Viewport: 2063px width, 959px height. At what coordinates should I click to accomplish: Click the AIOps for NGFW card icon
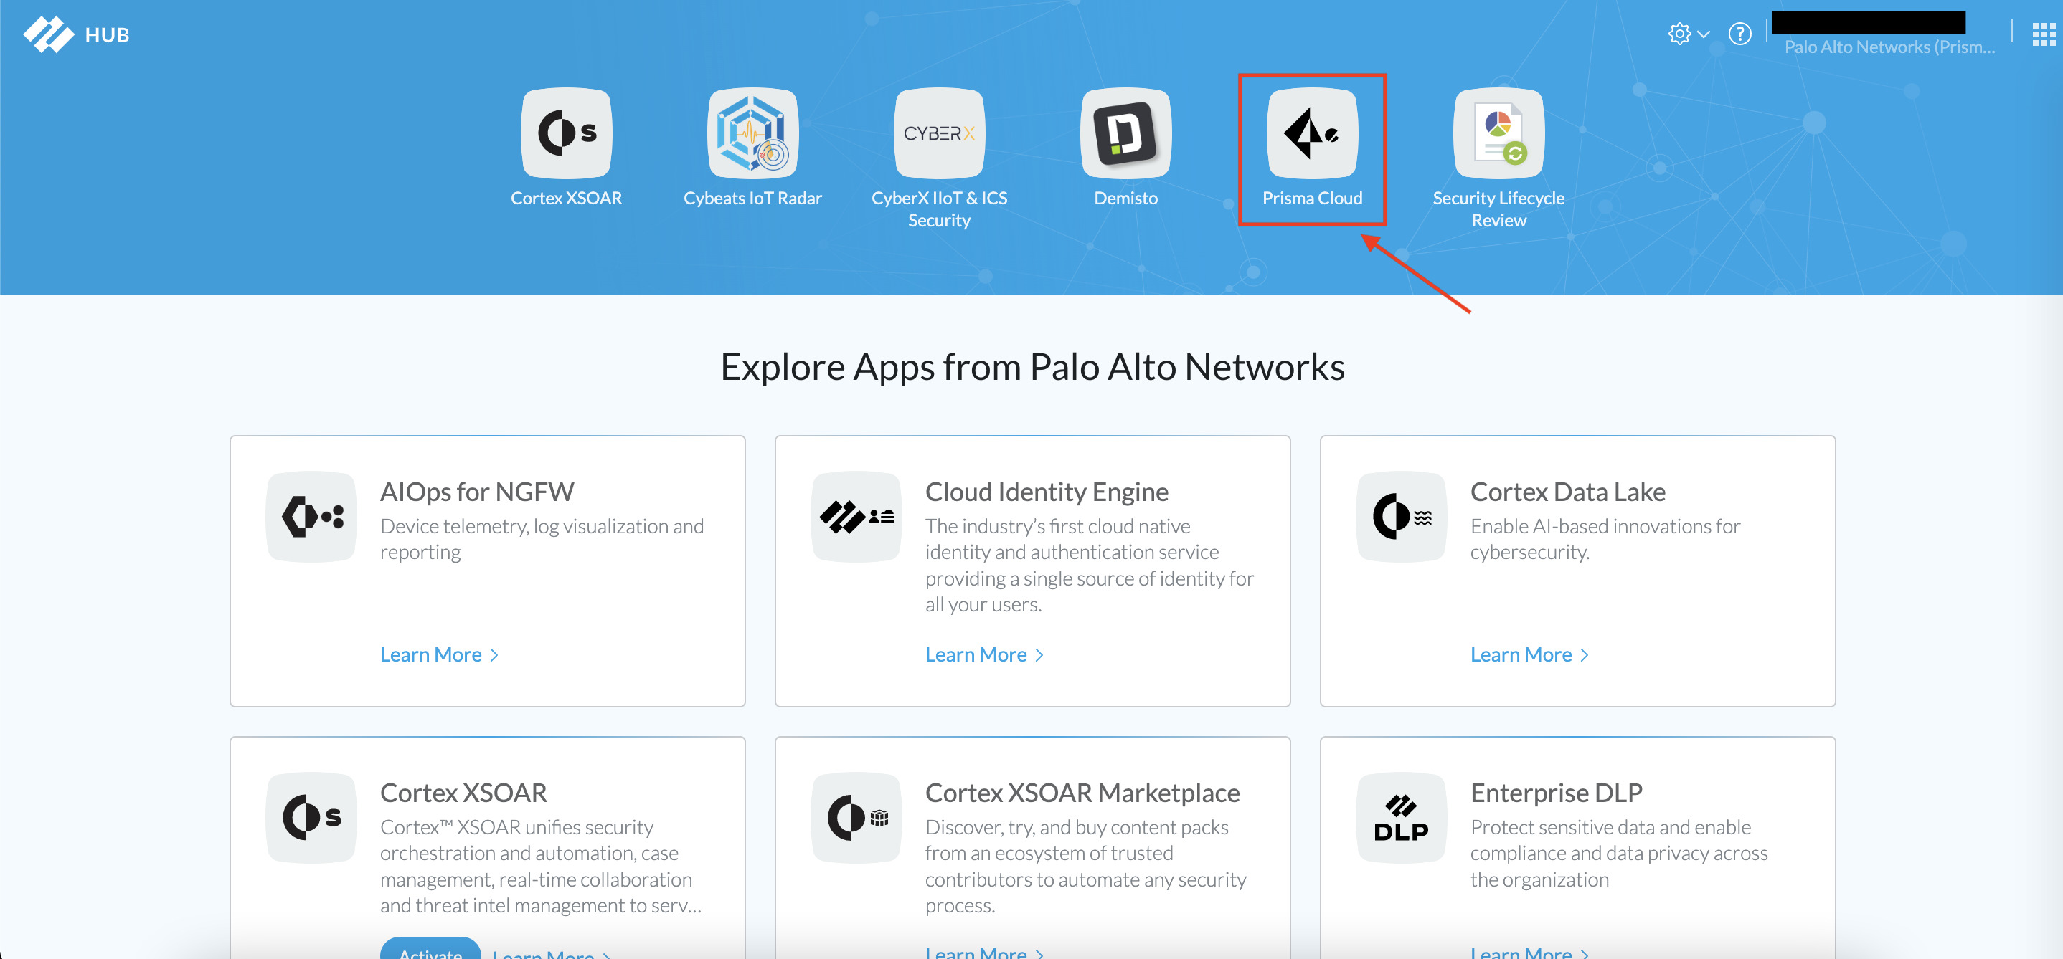pyautogui.click(x=311, y=516)
